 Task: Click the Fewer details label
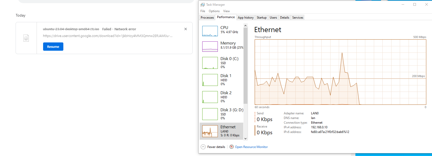(216, 147)
